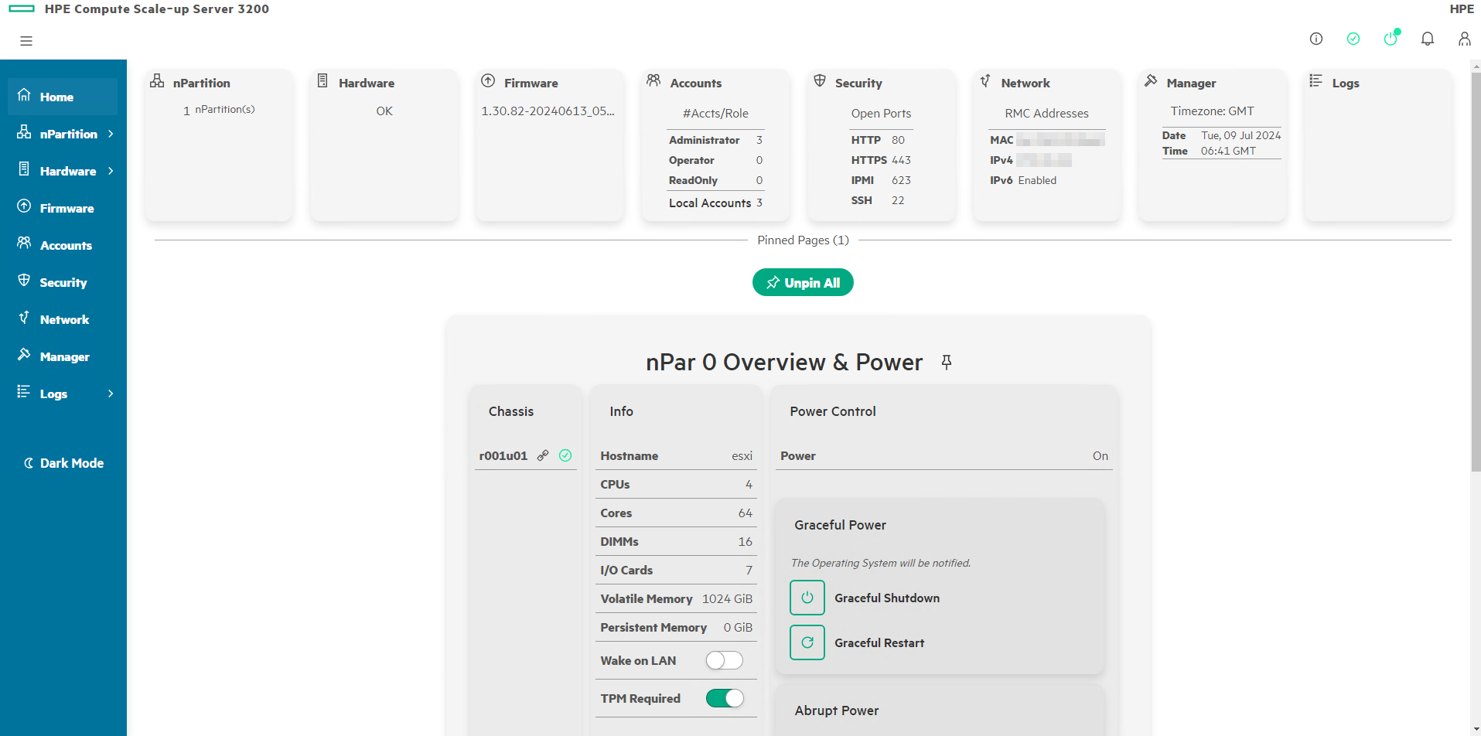Screen dimensions: 1481x736
Task: Open Security page from the sidebar
Action: click(63, 282)
